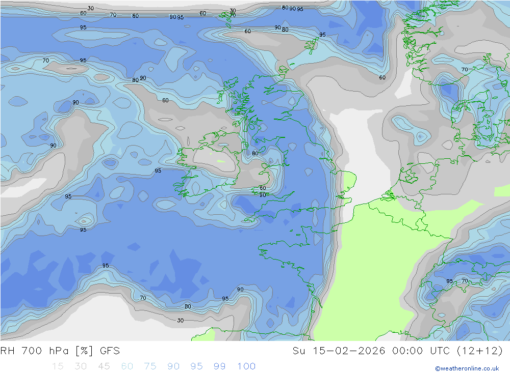
Task: Click the '00:00 UTC' time text
Action: tap(421, 351)
